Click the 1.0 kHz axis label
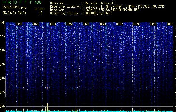Screen dimensions: 176x112 tap(2, 51)
